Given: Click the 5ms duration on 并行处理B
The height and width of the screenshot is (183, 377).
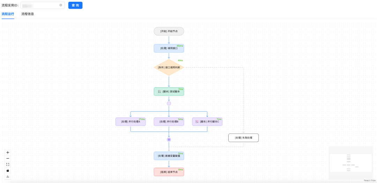Looking at the screenshot, I should click(x=180, y=119).
